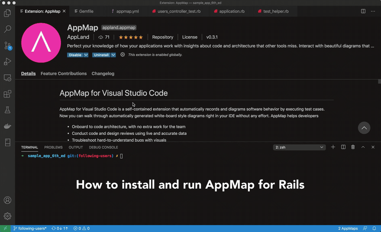Viewport: 381px width, 232px height.
Task: Open the Repository link
Action: [162, 37]
